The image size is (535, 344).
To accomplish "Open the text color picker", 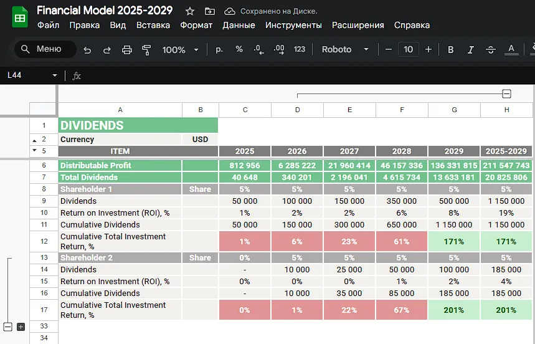I will [x=511, y=50].
